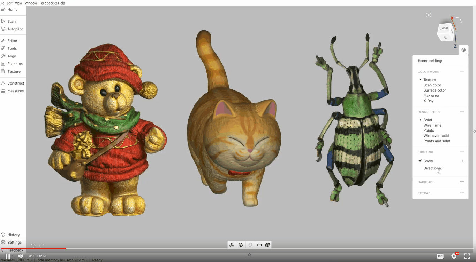Click the shaded cube icon in bottom toolbar
The height and width of the screenshot is (262, 476).
pos(241,245)
